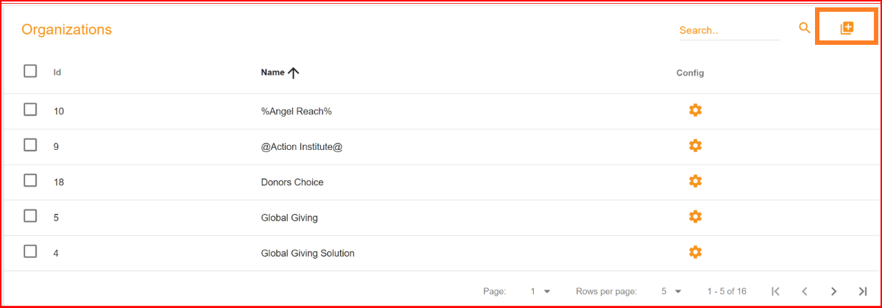Open config gear for @Action Institute@
Image resolution: width=882 pixels, height=308 pixels.
(695, 146)
